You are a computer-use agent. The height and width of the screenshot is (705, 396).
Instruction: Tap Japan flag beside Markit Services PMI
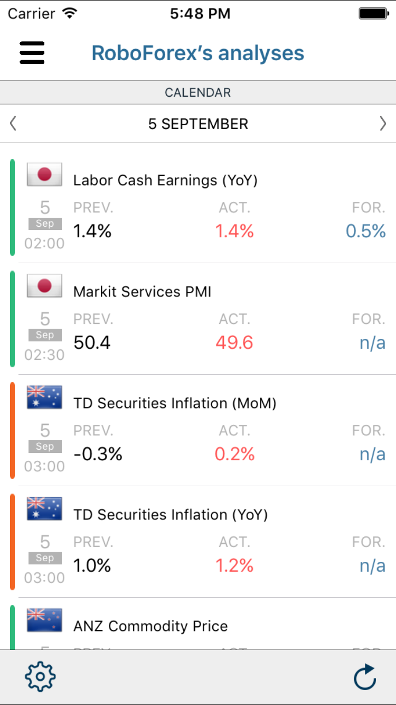pos(44,286)
